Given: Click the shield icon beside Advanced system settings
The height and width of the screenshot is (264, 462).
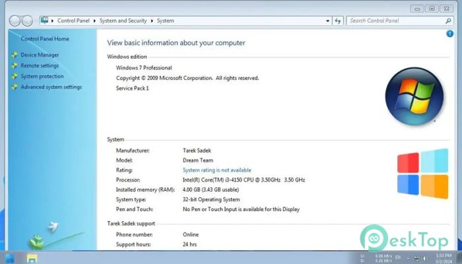Looking at the screenshot, I should coord(15,87).
